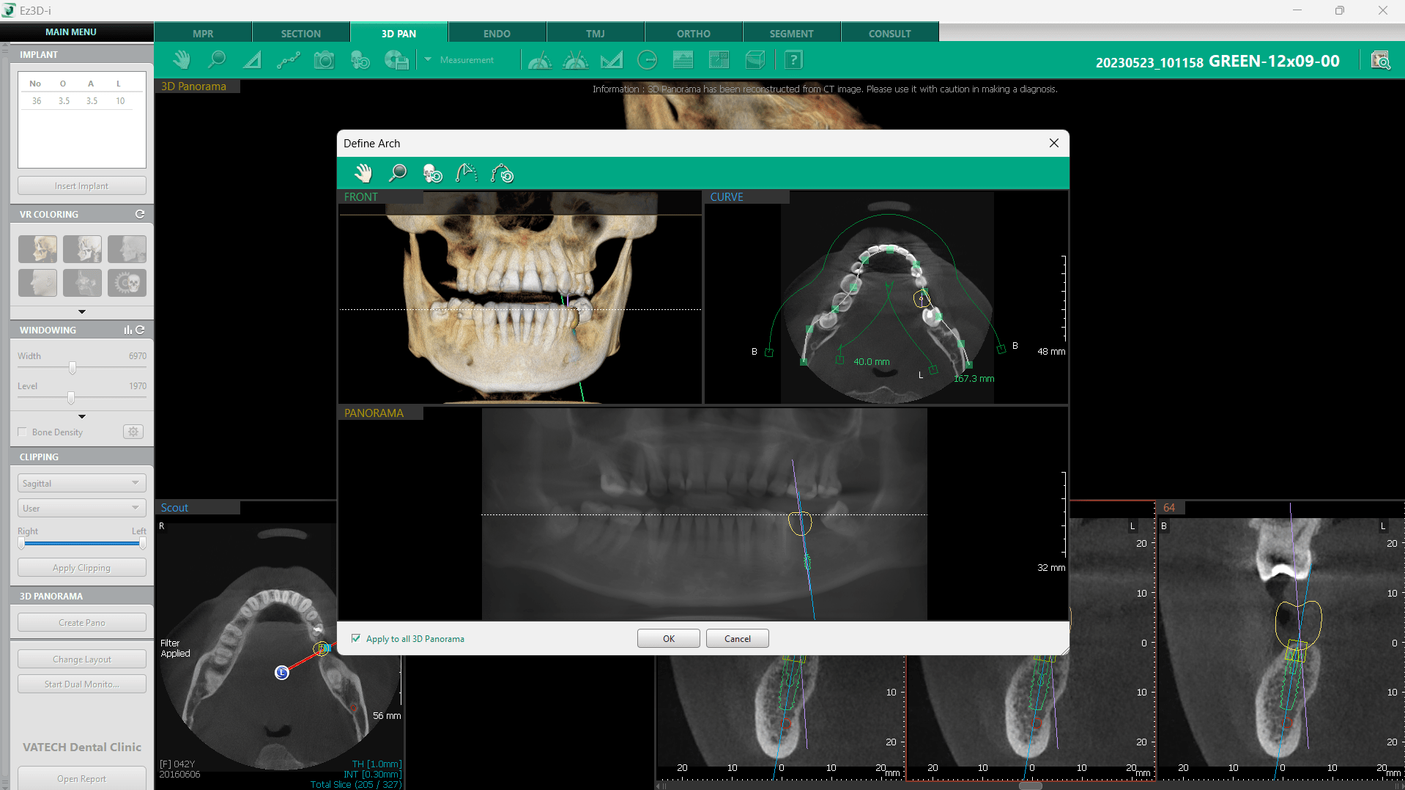Toggle Apply to all 3D Panorama checkbox
The width and height of the screenshot is (1405, 790).
[x=356, y=638]
